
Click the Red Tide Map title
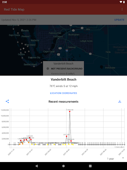pyautogui.click(x=14, y=10)
